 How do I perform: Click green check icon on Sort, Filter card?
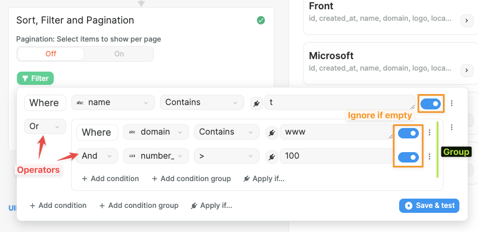click(261, 20)
